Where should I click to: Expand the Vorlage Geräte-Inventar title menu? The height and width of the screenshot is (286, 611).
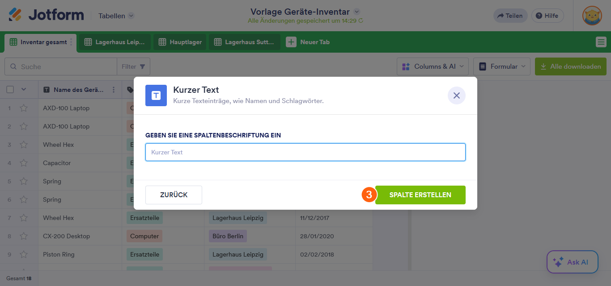click(x=356, y=12)
